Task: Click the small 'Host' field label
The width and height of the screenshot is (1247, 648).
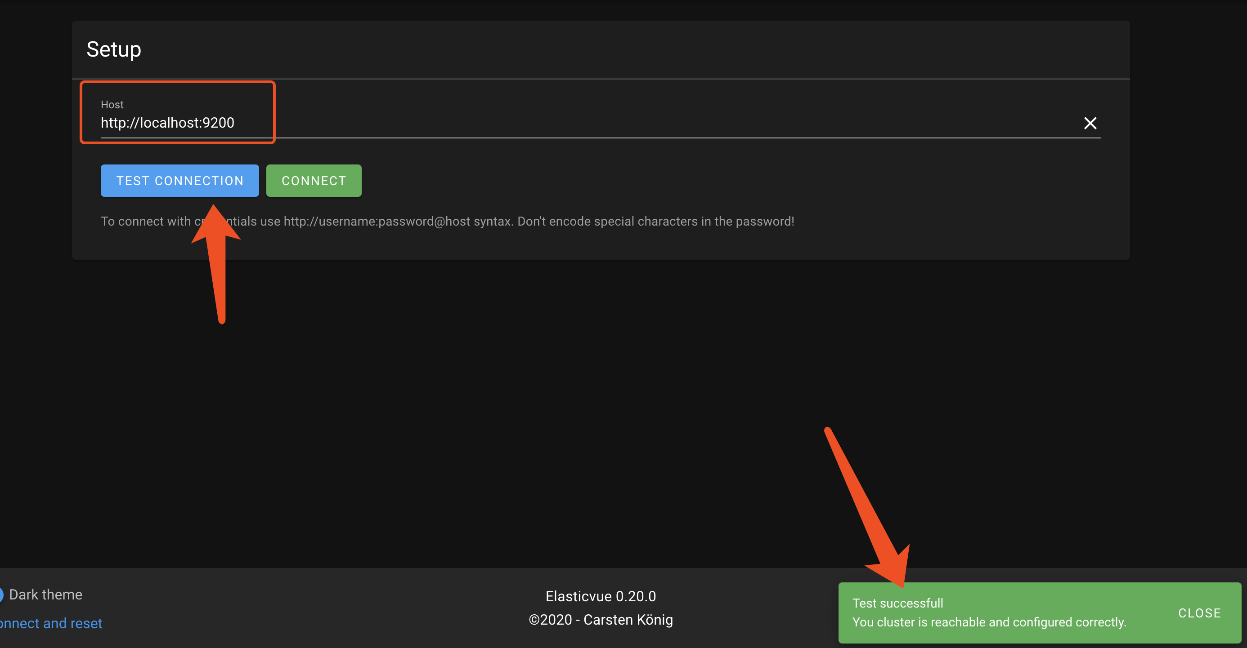Action: coord(112,104)
